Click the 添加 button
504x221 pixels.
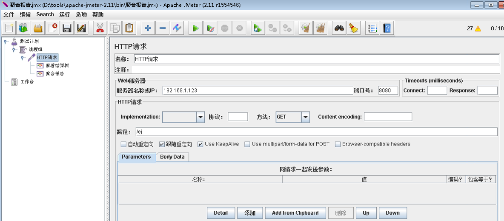pyautogui.click(x=250, y=213)
